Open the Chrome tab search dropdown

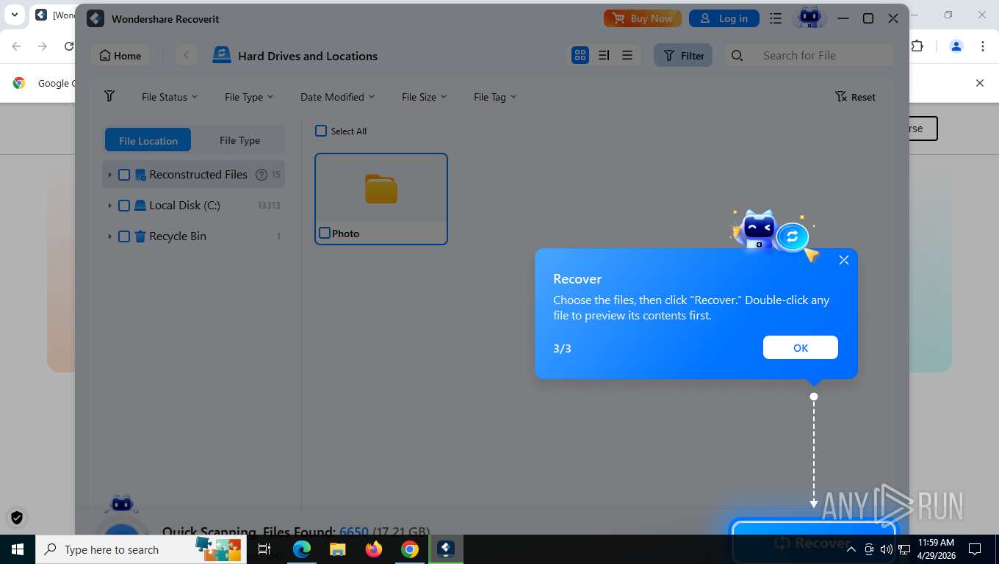(x=14, y=15)
